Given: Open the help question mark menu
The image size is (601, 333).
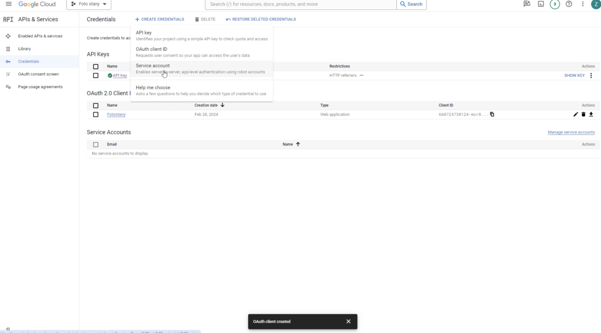Looking at the screenshot, I should pyautogui.click(x=569, y=4).
